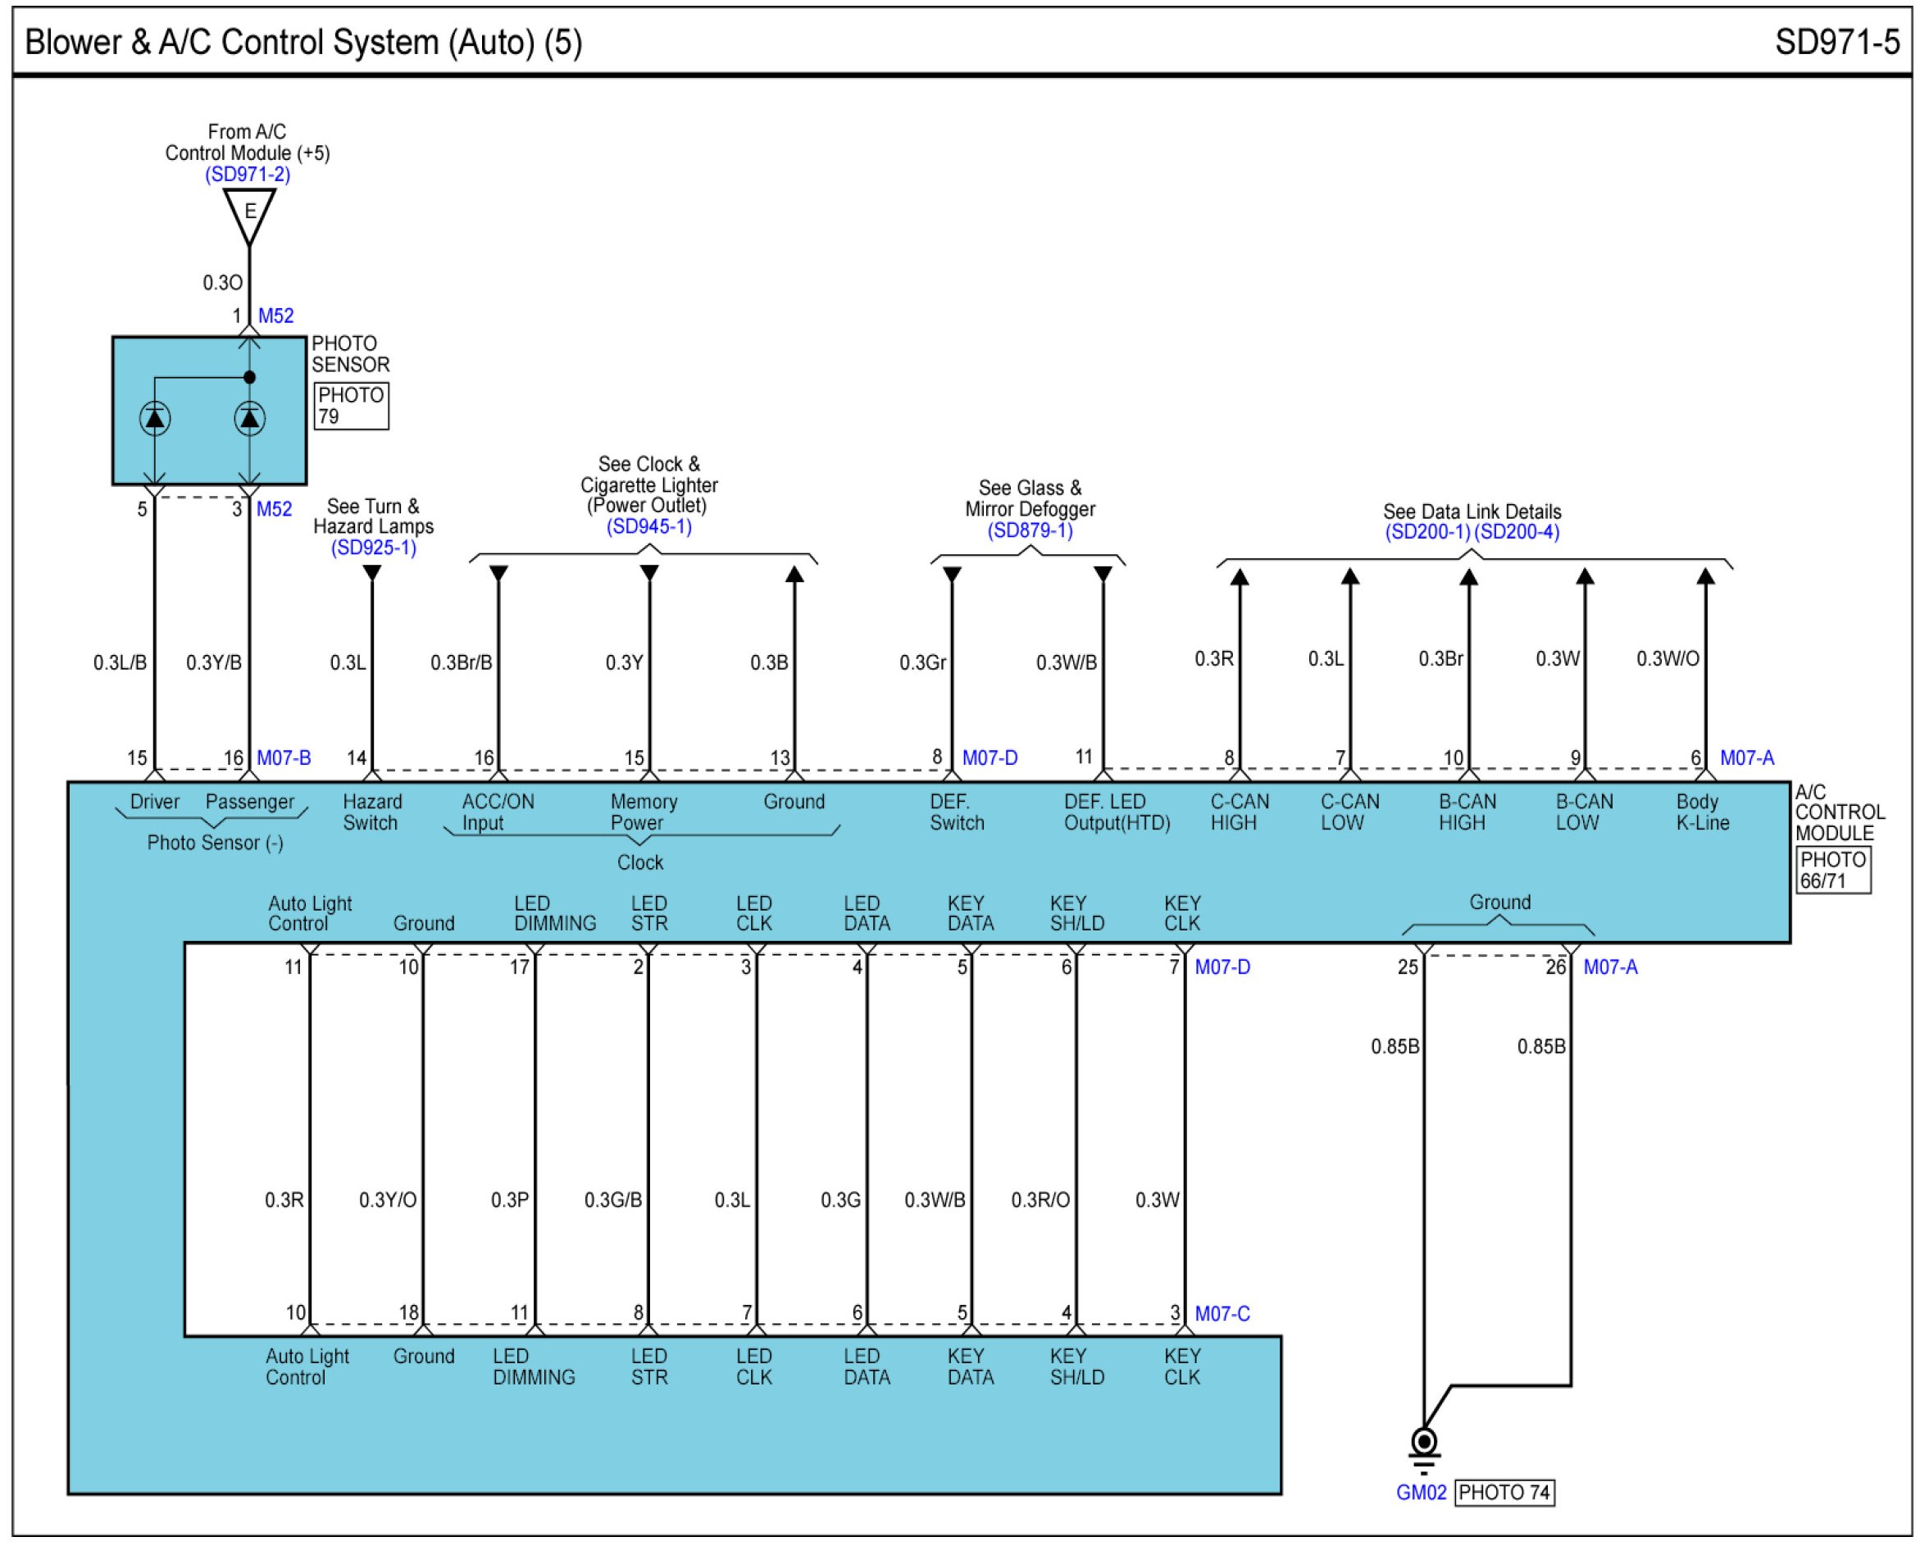Open the SD925-1 turn hazard link
The width and height of the screenshot is (1920, 1546).
[x=373, y=548]
